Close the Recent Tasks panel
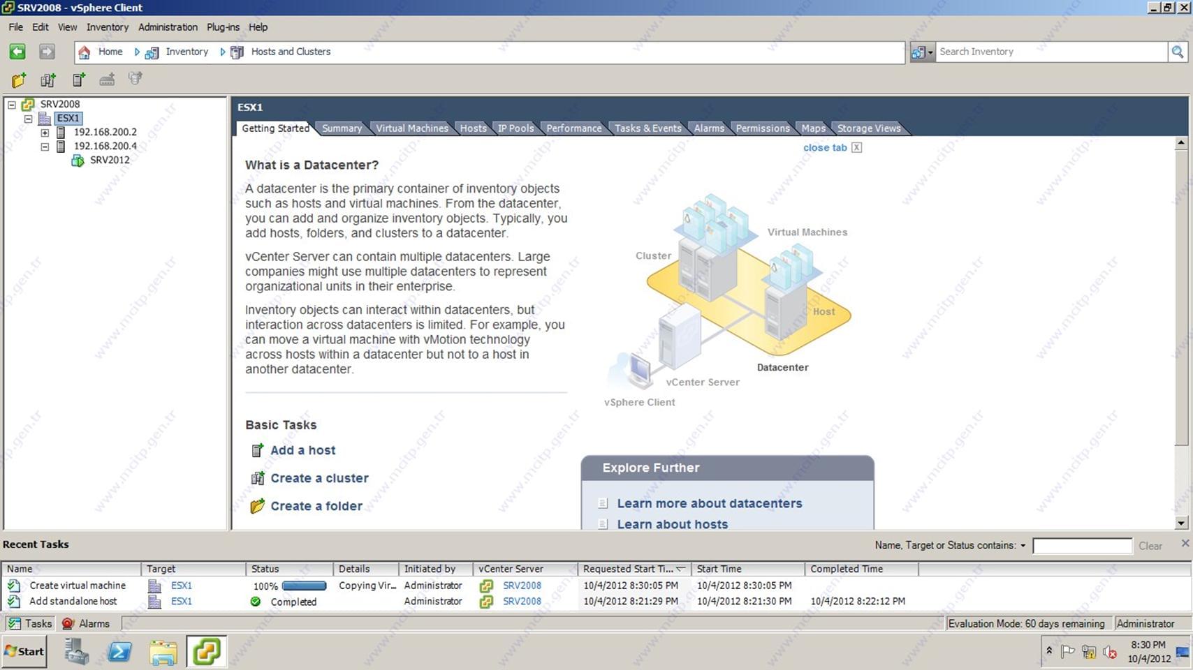Screen dimensions: 1193x670 pyautogui.click(x=1185, y=543)
